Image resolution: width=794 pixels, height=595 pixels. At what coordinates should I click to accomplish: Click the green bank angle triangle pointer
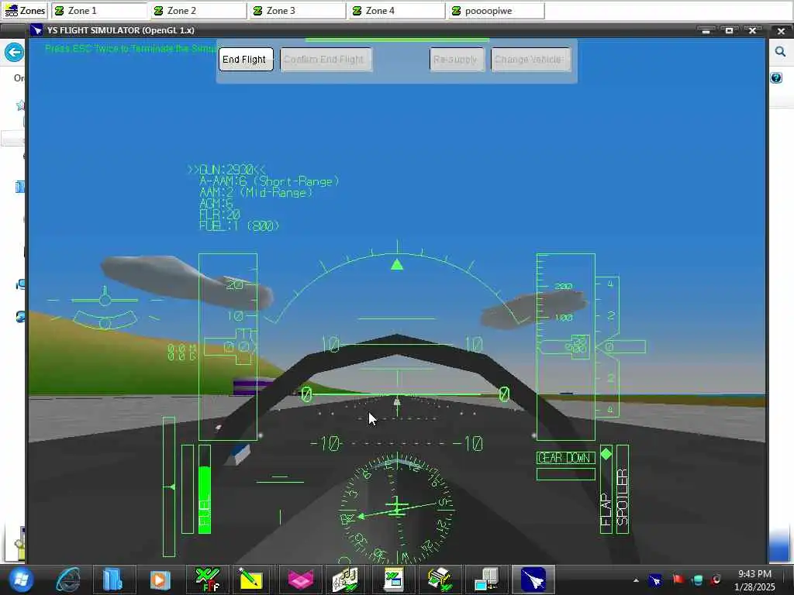[x=397, y=264]
